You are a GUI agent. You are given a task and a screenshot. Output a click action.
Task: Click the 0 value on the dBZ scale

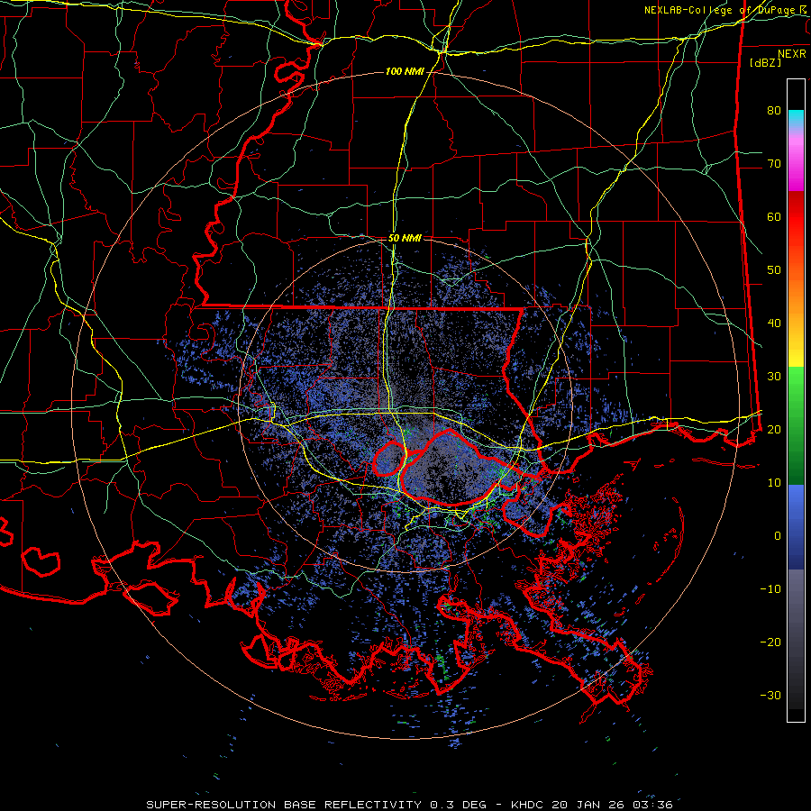(x=778, y=536)
